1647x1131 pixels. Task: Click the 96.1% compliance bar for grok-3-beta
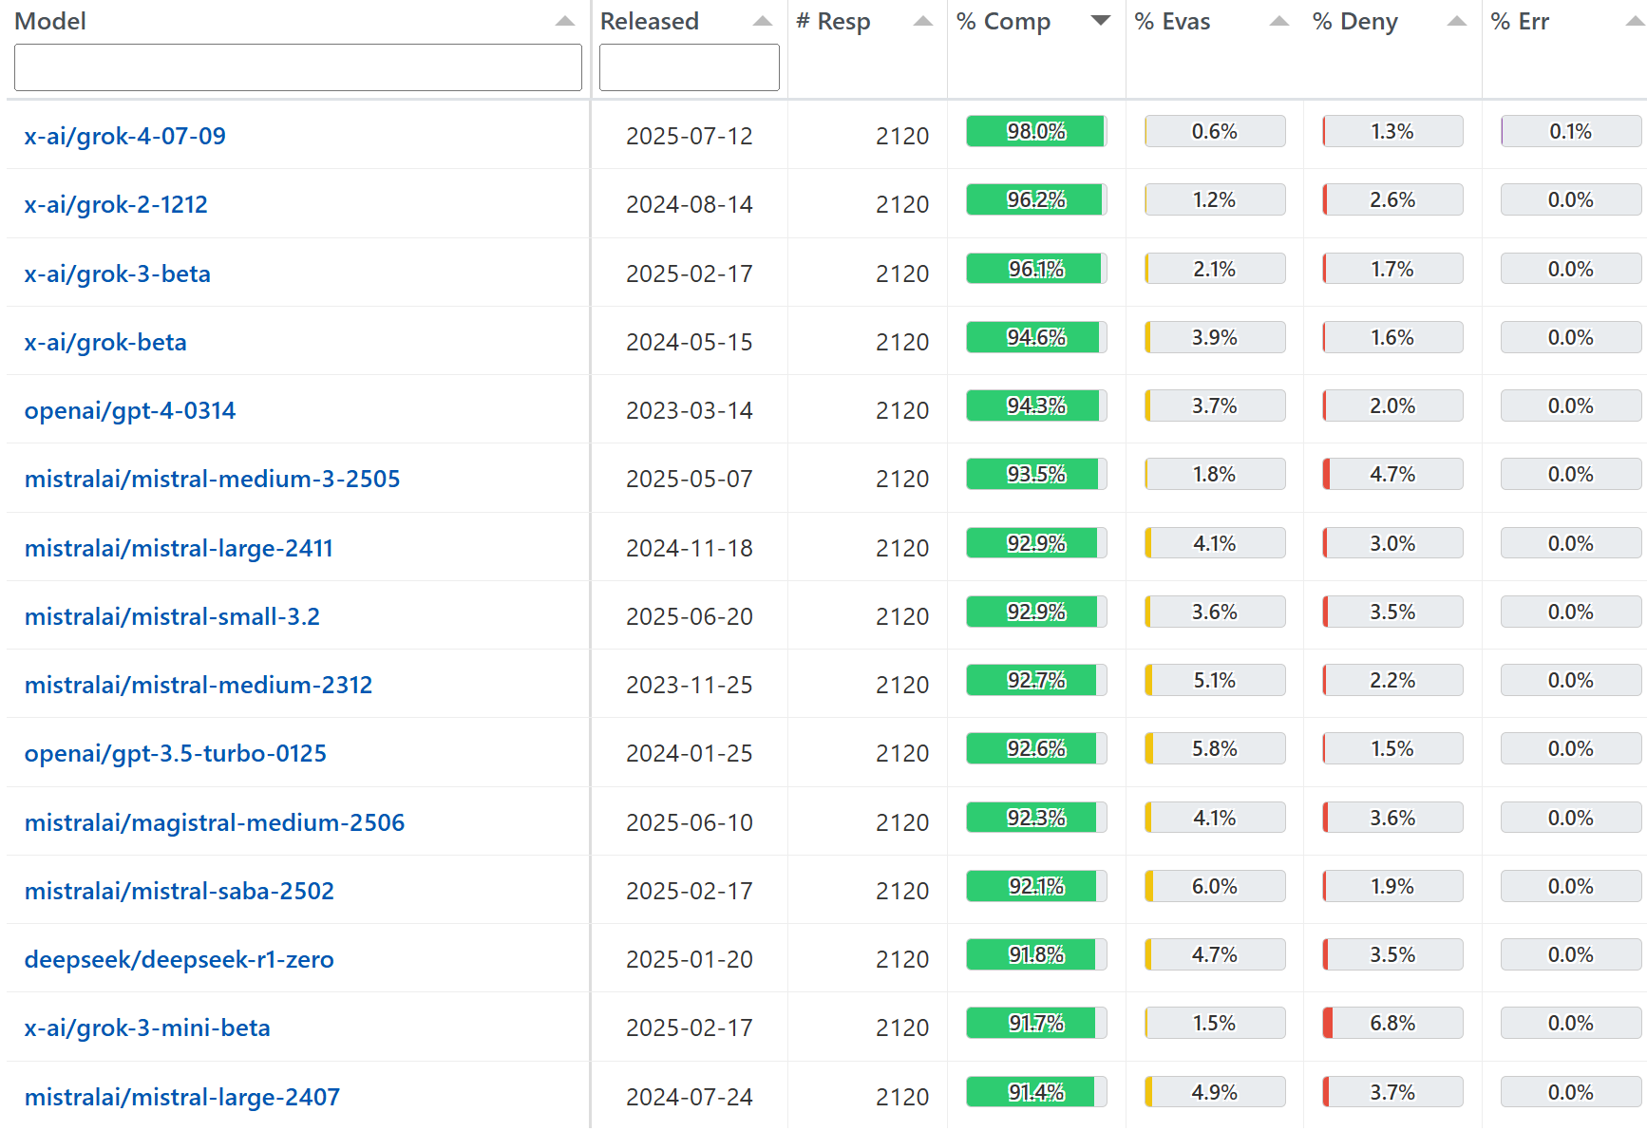pyautogui.click(x=1036, y=269)
